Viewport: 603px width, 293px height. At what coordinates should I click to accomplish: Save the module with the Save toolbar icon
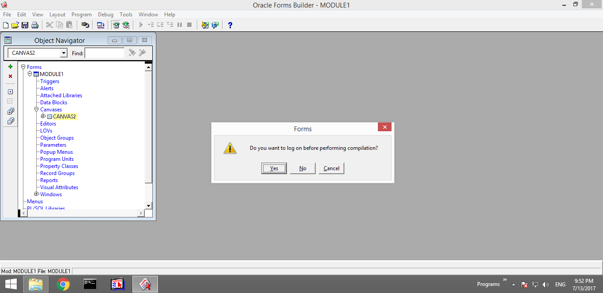pyautogui.click(x=24, y=25)
